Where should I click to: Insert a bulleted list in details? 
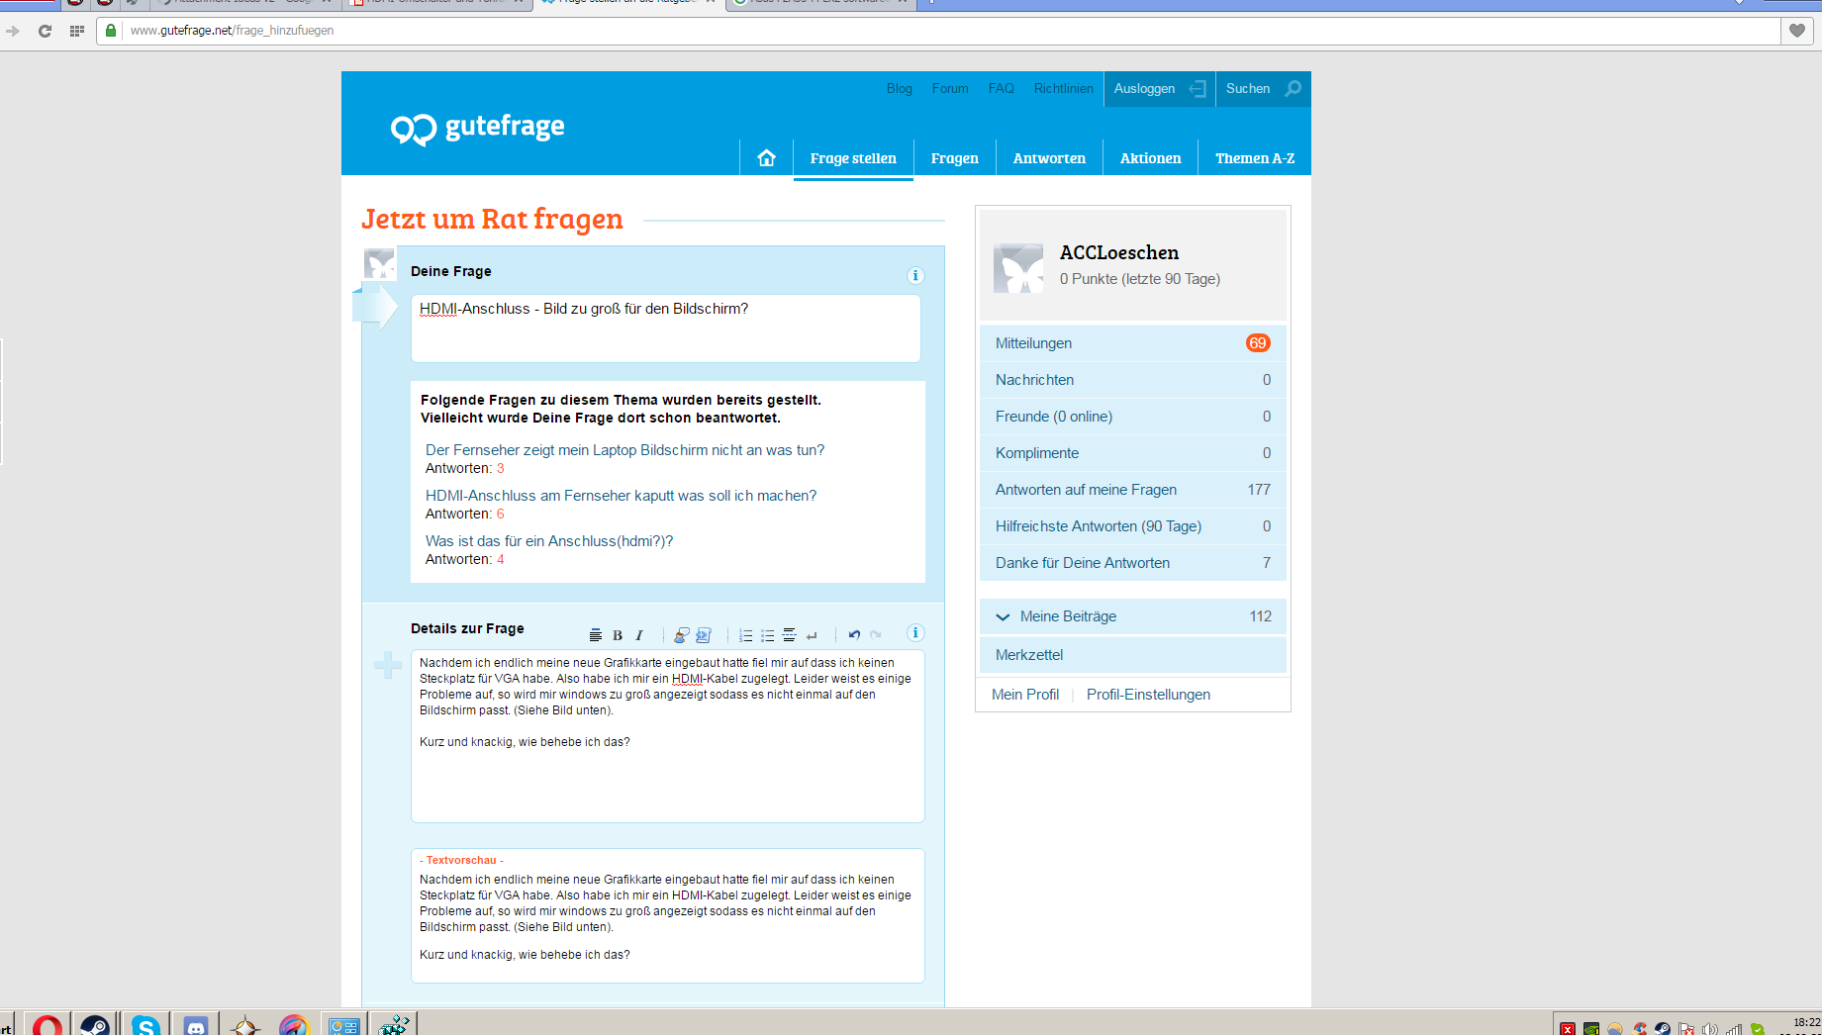(x=767, y=635)
